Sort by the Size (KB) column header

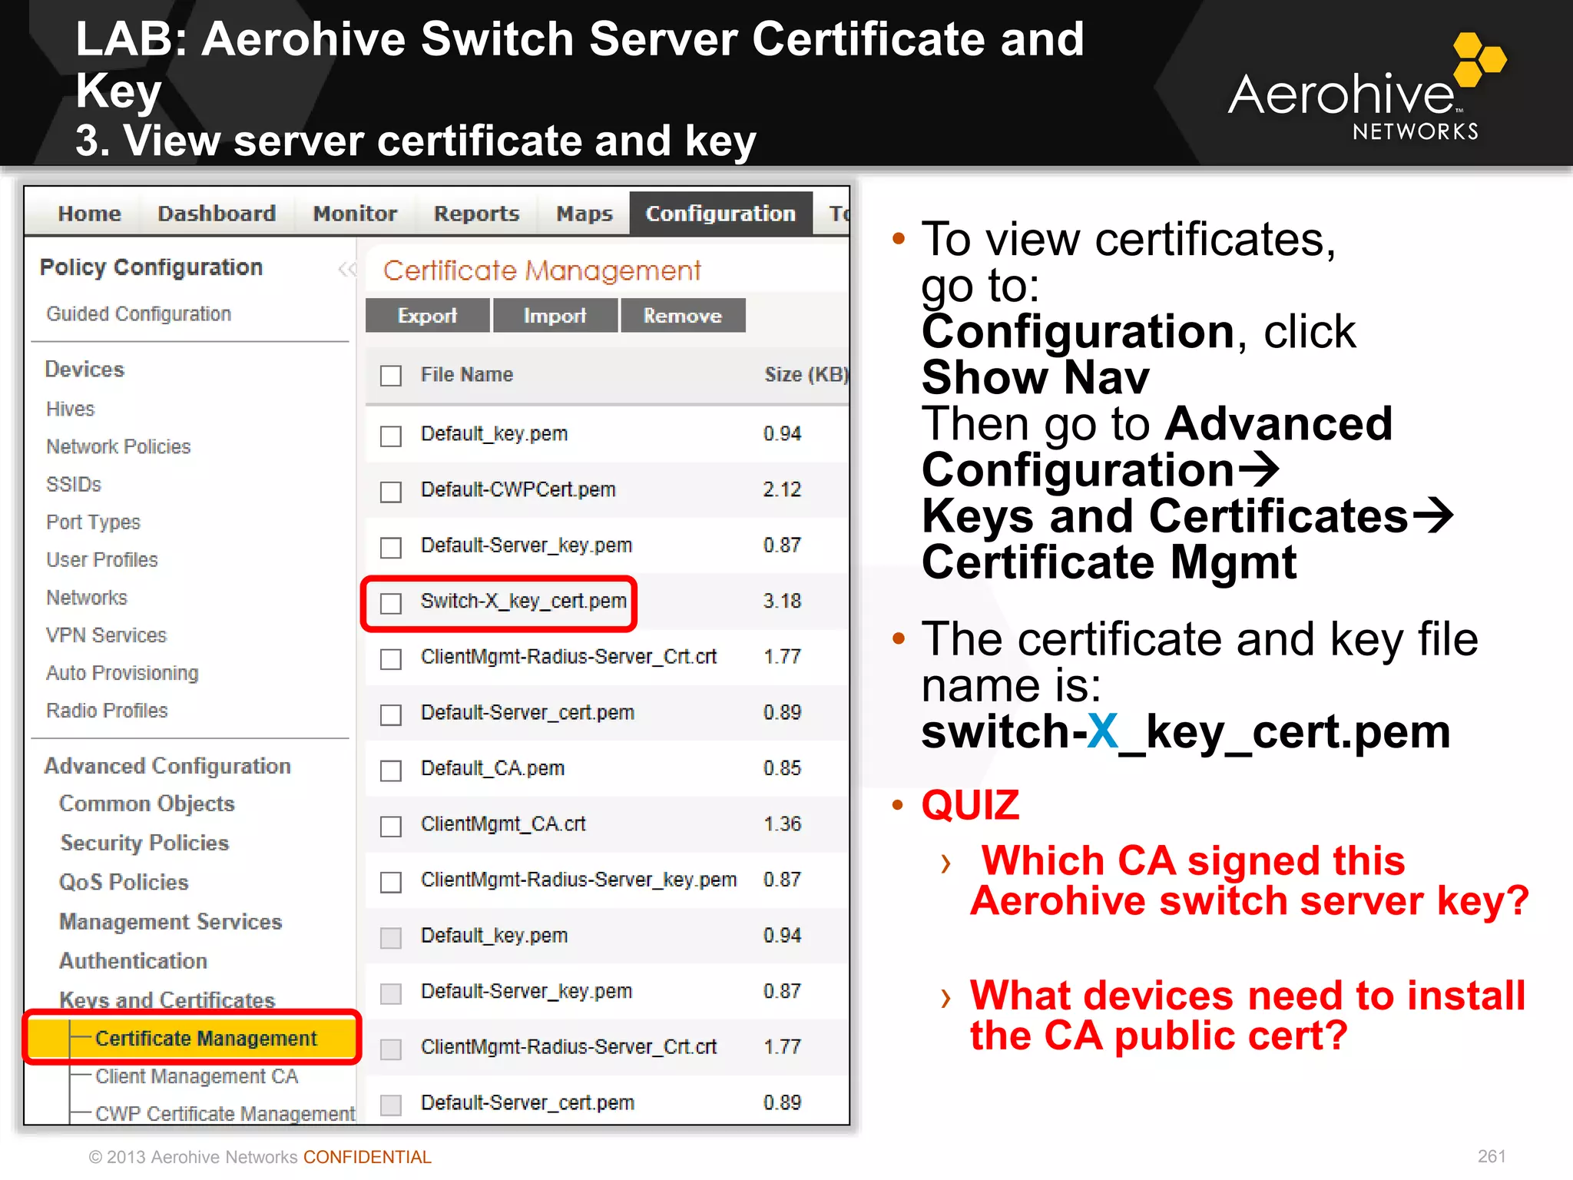pyautogui.click(x=806, y=374)
